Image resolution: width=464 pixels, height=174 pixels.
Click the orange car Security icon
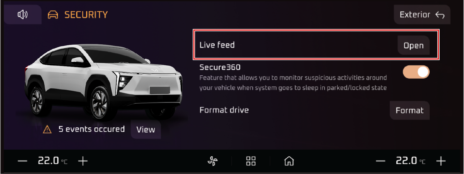(53, 15)
